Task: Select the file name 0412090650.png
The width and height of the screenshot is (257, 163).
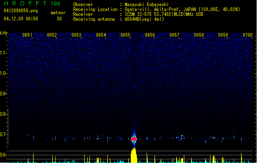Action: click(21, 11)
